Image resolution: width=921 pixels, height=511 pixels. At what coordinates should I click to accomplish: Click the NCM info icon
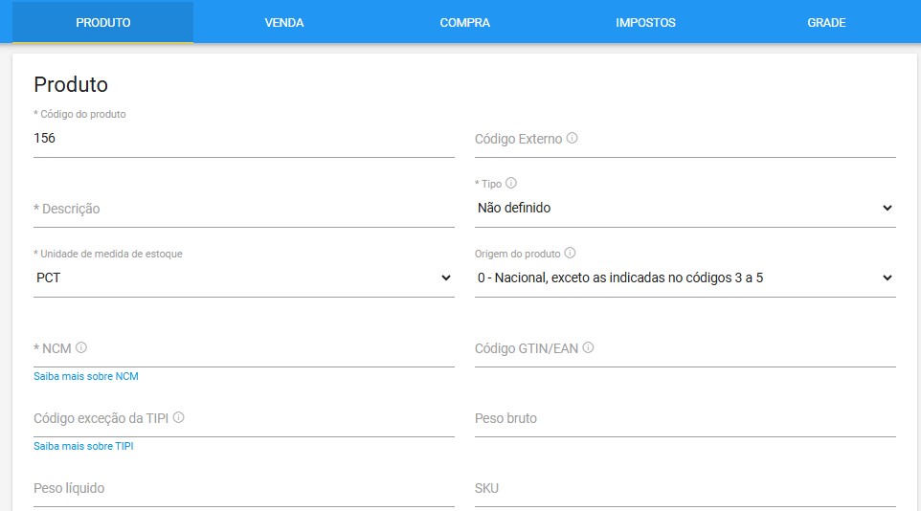click(81, 347)
